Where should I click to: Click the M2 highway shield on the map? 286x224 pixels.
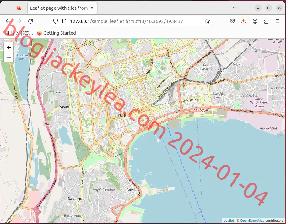pyautogui.click(x=46, y=123)
